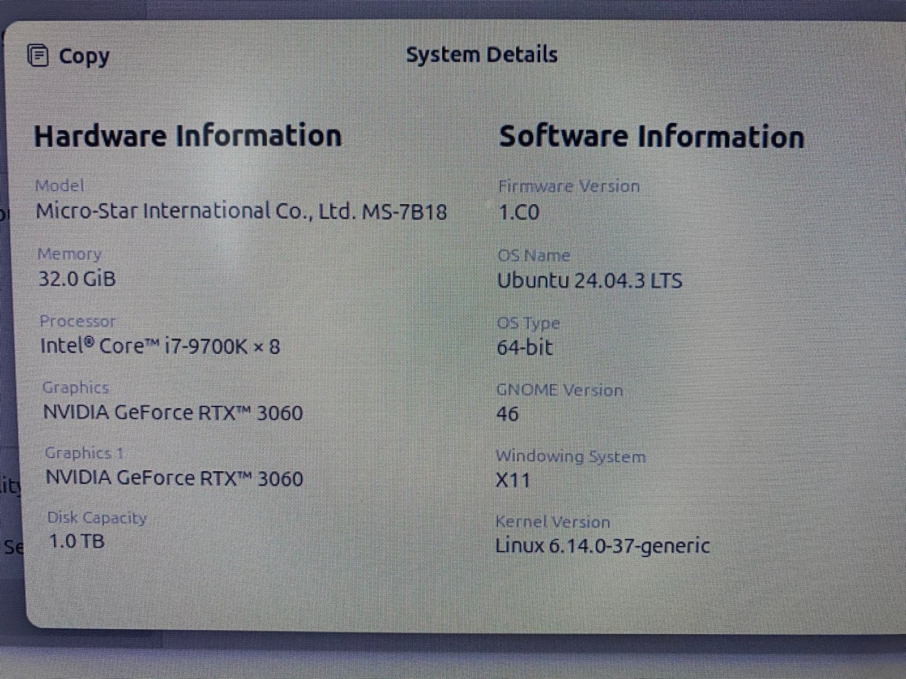This screenshot has height=679, width=906.
Task: Click the OS Type label
Action: tap(528, 324)
